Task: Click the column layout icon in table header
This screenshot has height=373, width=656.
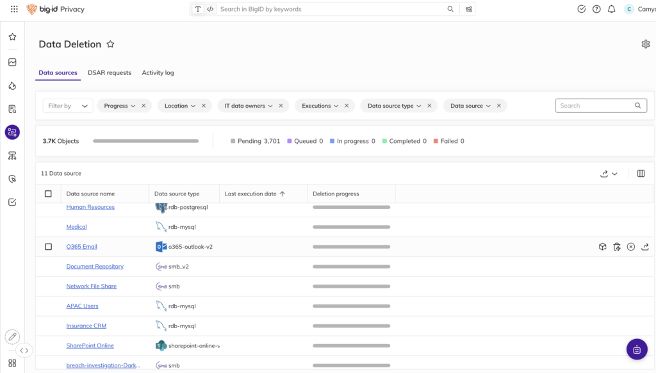Action: coord(641,174)
